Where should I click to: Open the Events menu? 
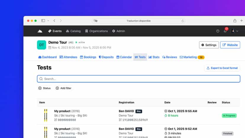(x=55, y=31)
